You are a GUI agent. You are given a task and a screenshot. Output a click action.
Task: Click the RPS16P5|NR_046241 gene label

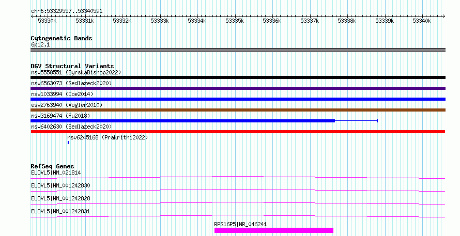point(240,224)
